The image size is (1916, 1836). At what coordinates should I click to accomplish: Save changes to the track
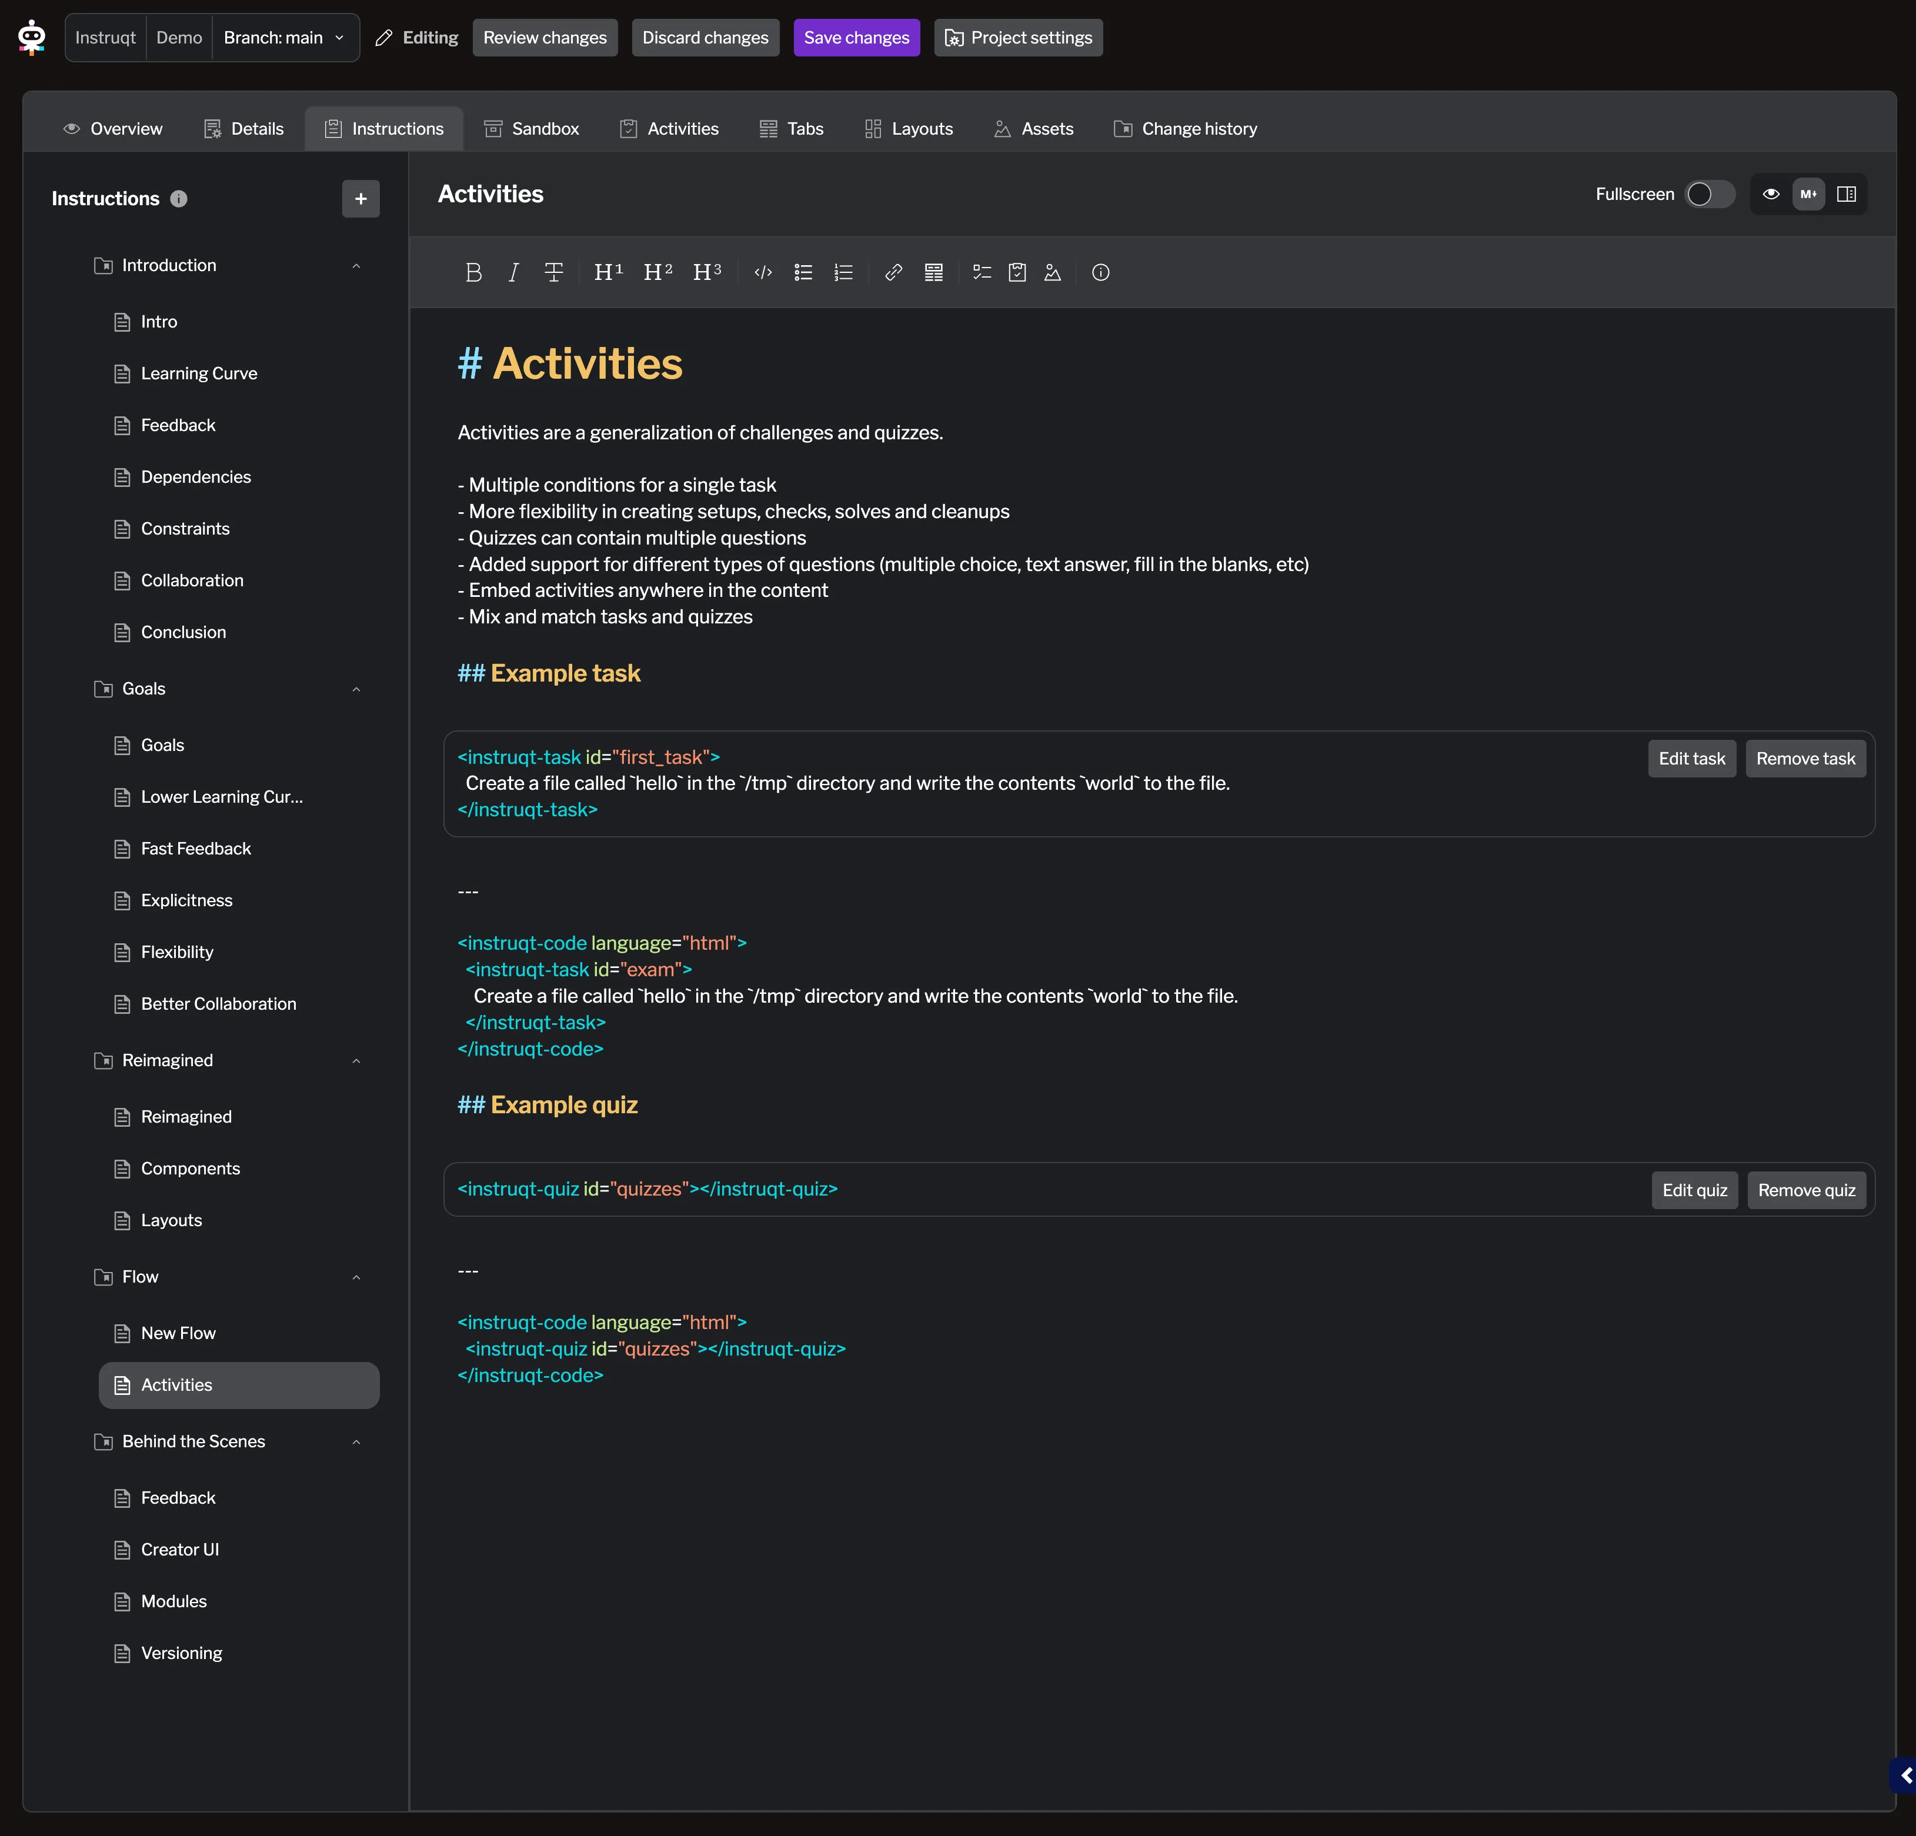(x=855, y=37)
